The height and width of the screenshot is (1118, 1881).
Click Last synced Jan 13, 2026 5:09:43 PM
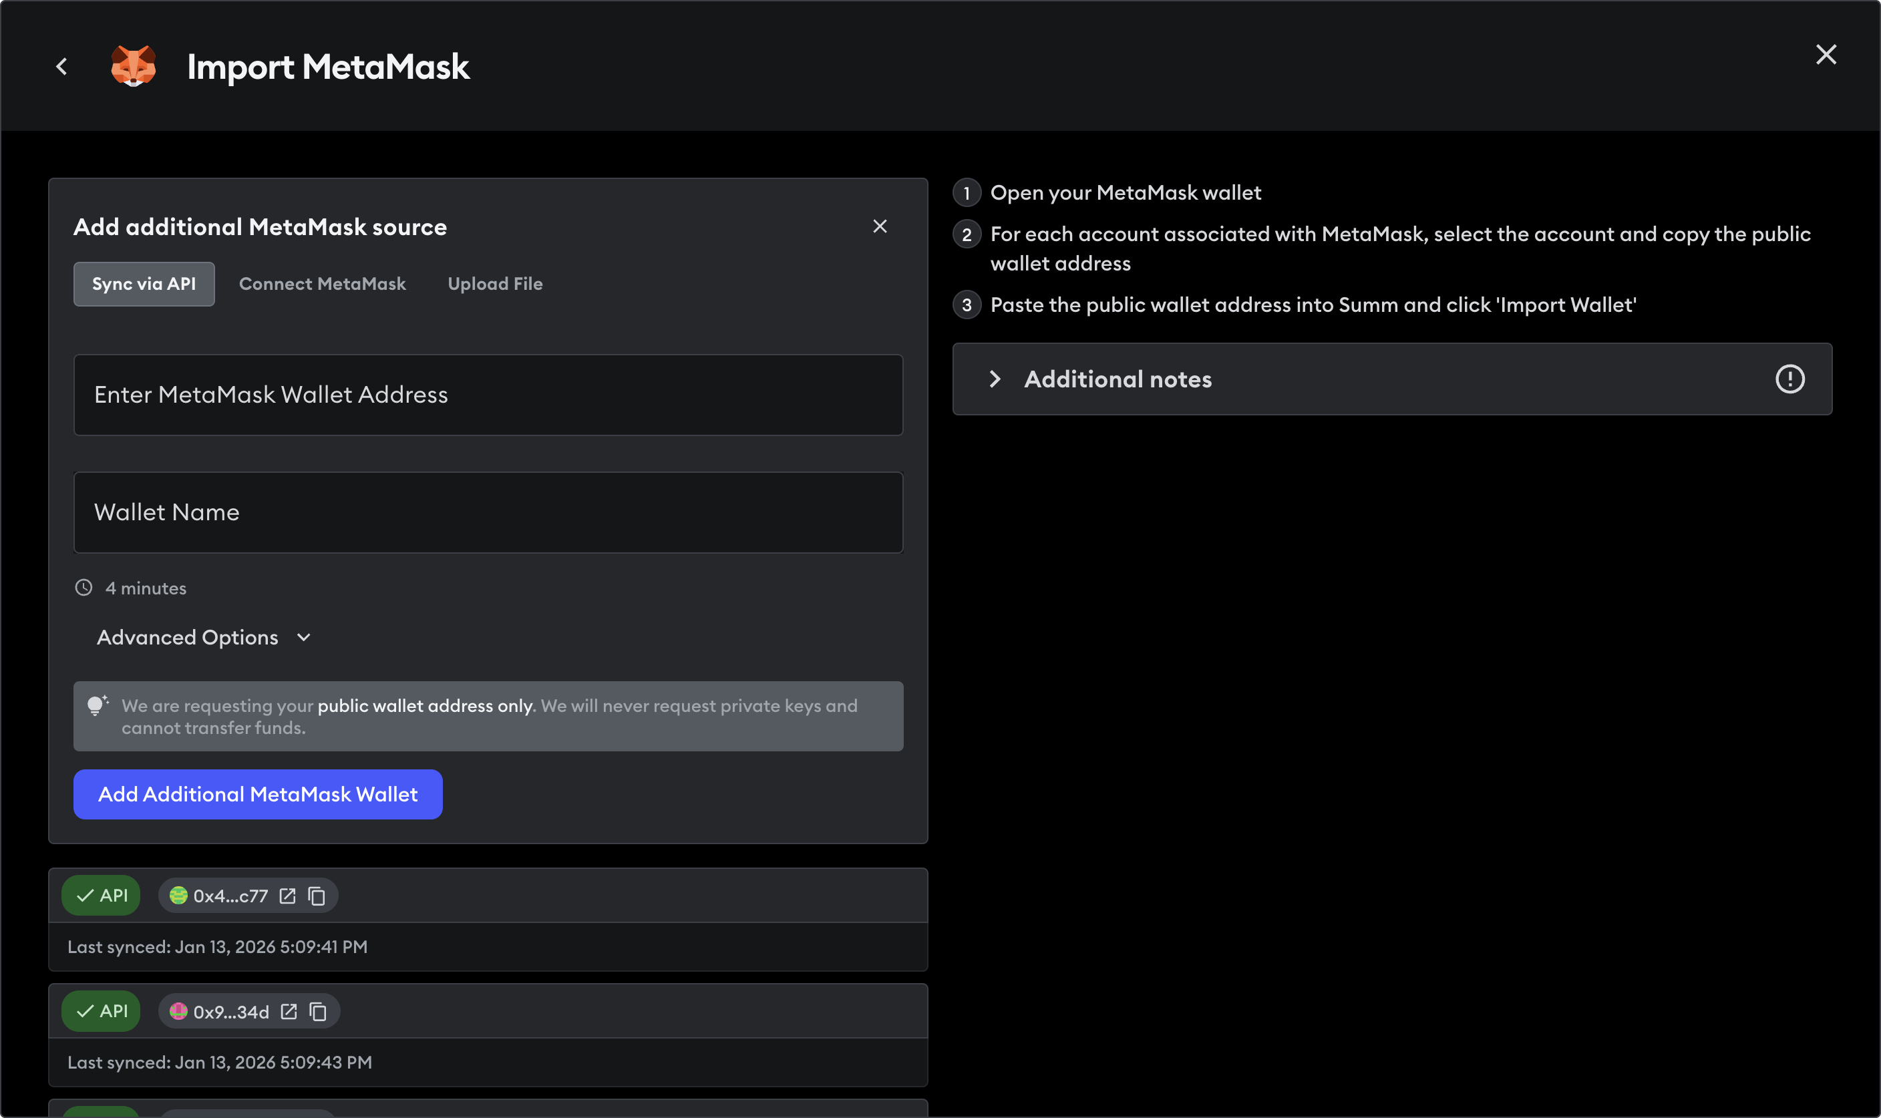[220, 1063]
